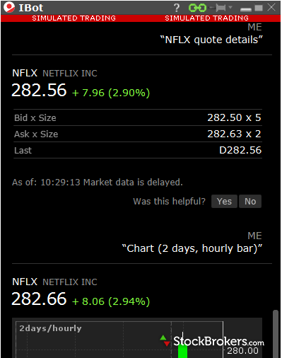Click the Bid x Size row

138,117
